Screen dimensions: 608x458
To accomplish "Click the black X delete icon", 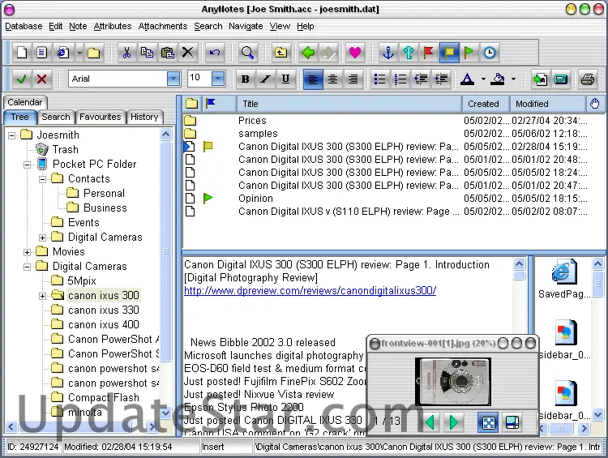I will click(x=188, y=53).
